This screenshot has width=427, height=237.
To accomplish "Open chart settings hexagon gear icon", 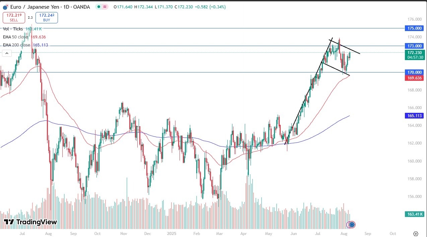I will pos(416,234).
